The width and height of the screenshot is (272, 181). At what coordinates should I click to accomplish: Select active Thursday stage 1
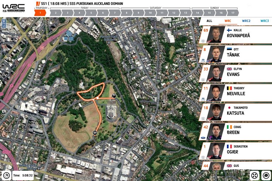coord(40,13)
